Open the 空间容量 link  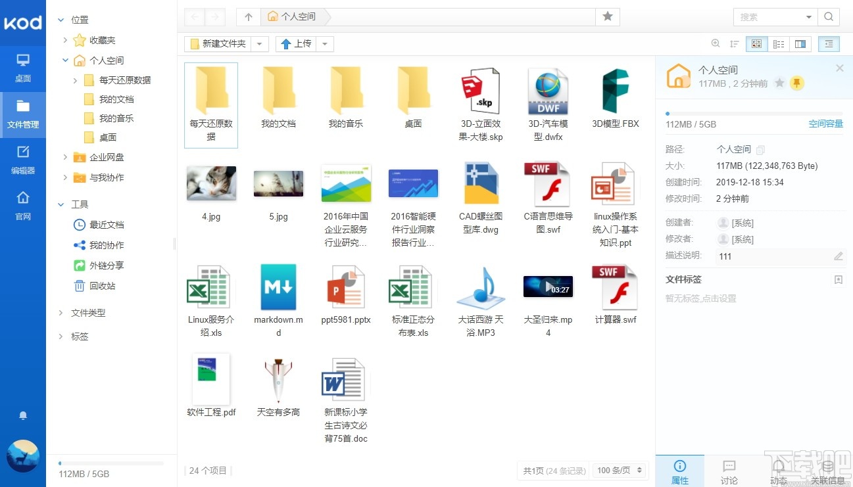826,124
